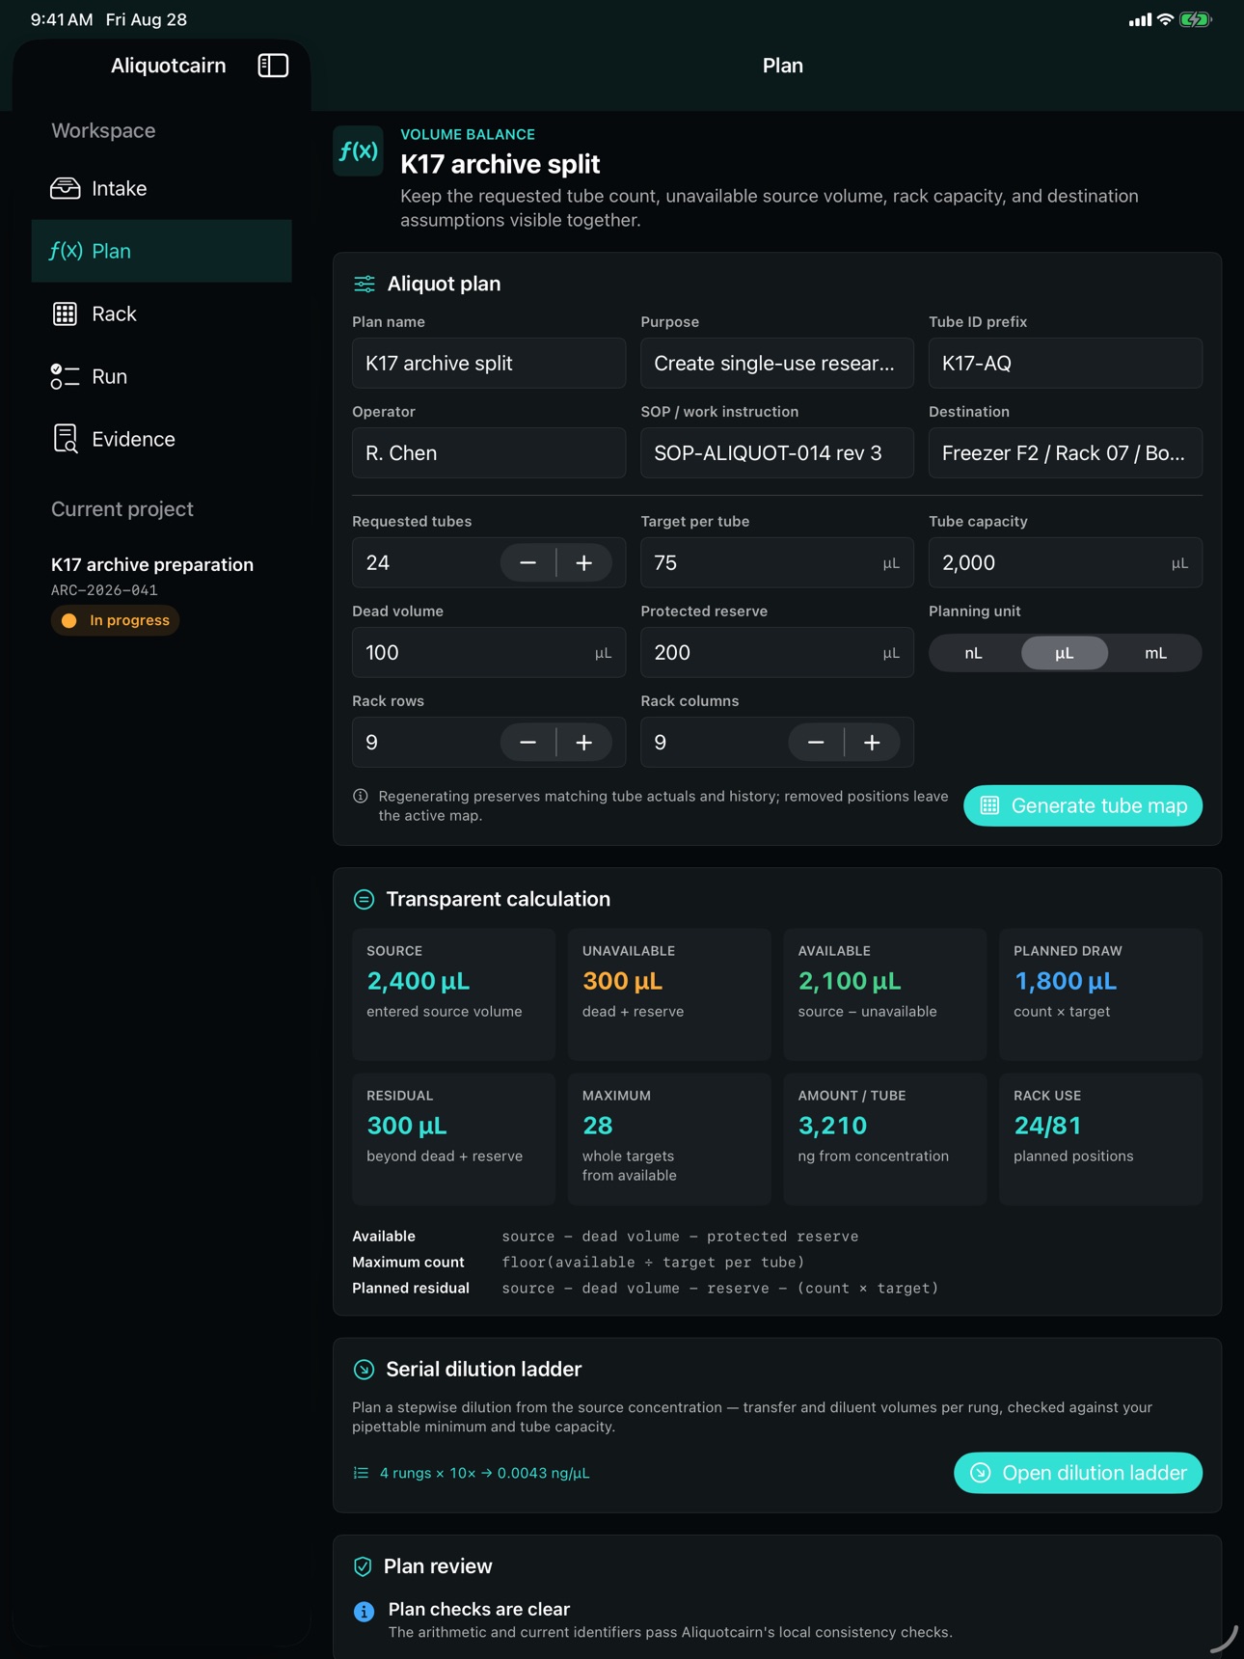This screenshot has width=1244, height=1659.
Task: Set planning unit to µL
Action: [x=1065, y=653]
